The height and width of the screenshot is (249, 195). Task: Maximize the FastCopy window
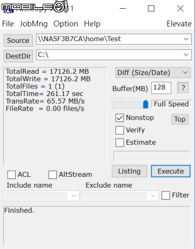click(x=151, y=9)
